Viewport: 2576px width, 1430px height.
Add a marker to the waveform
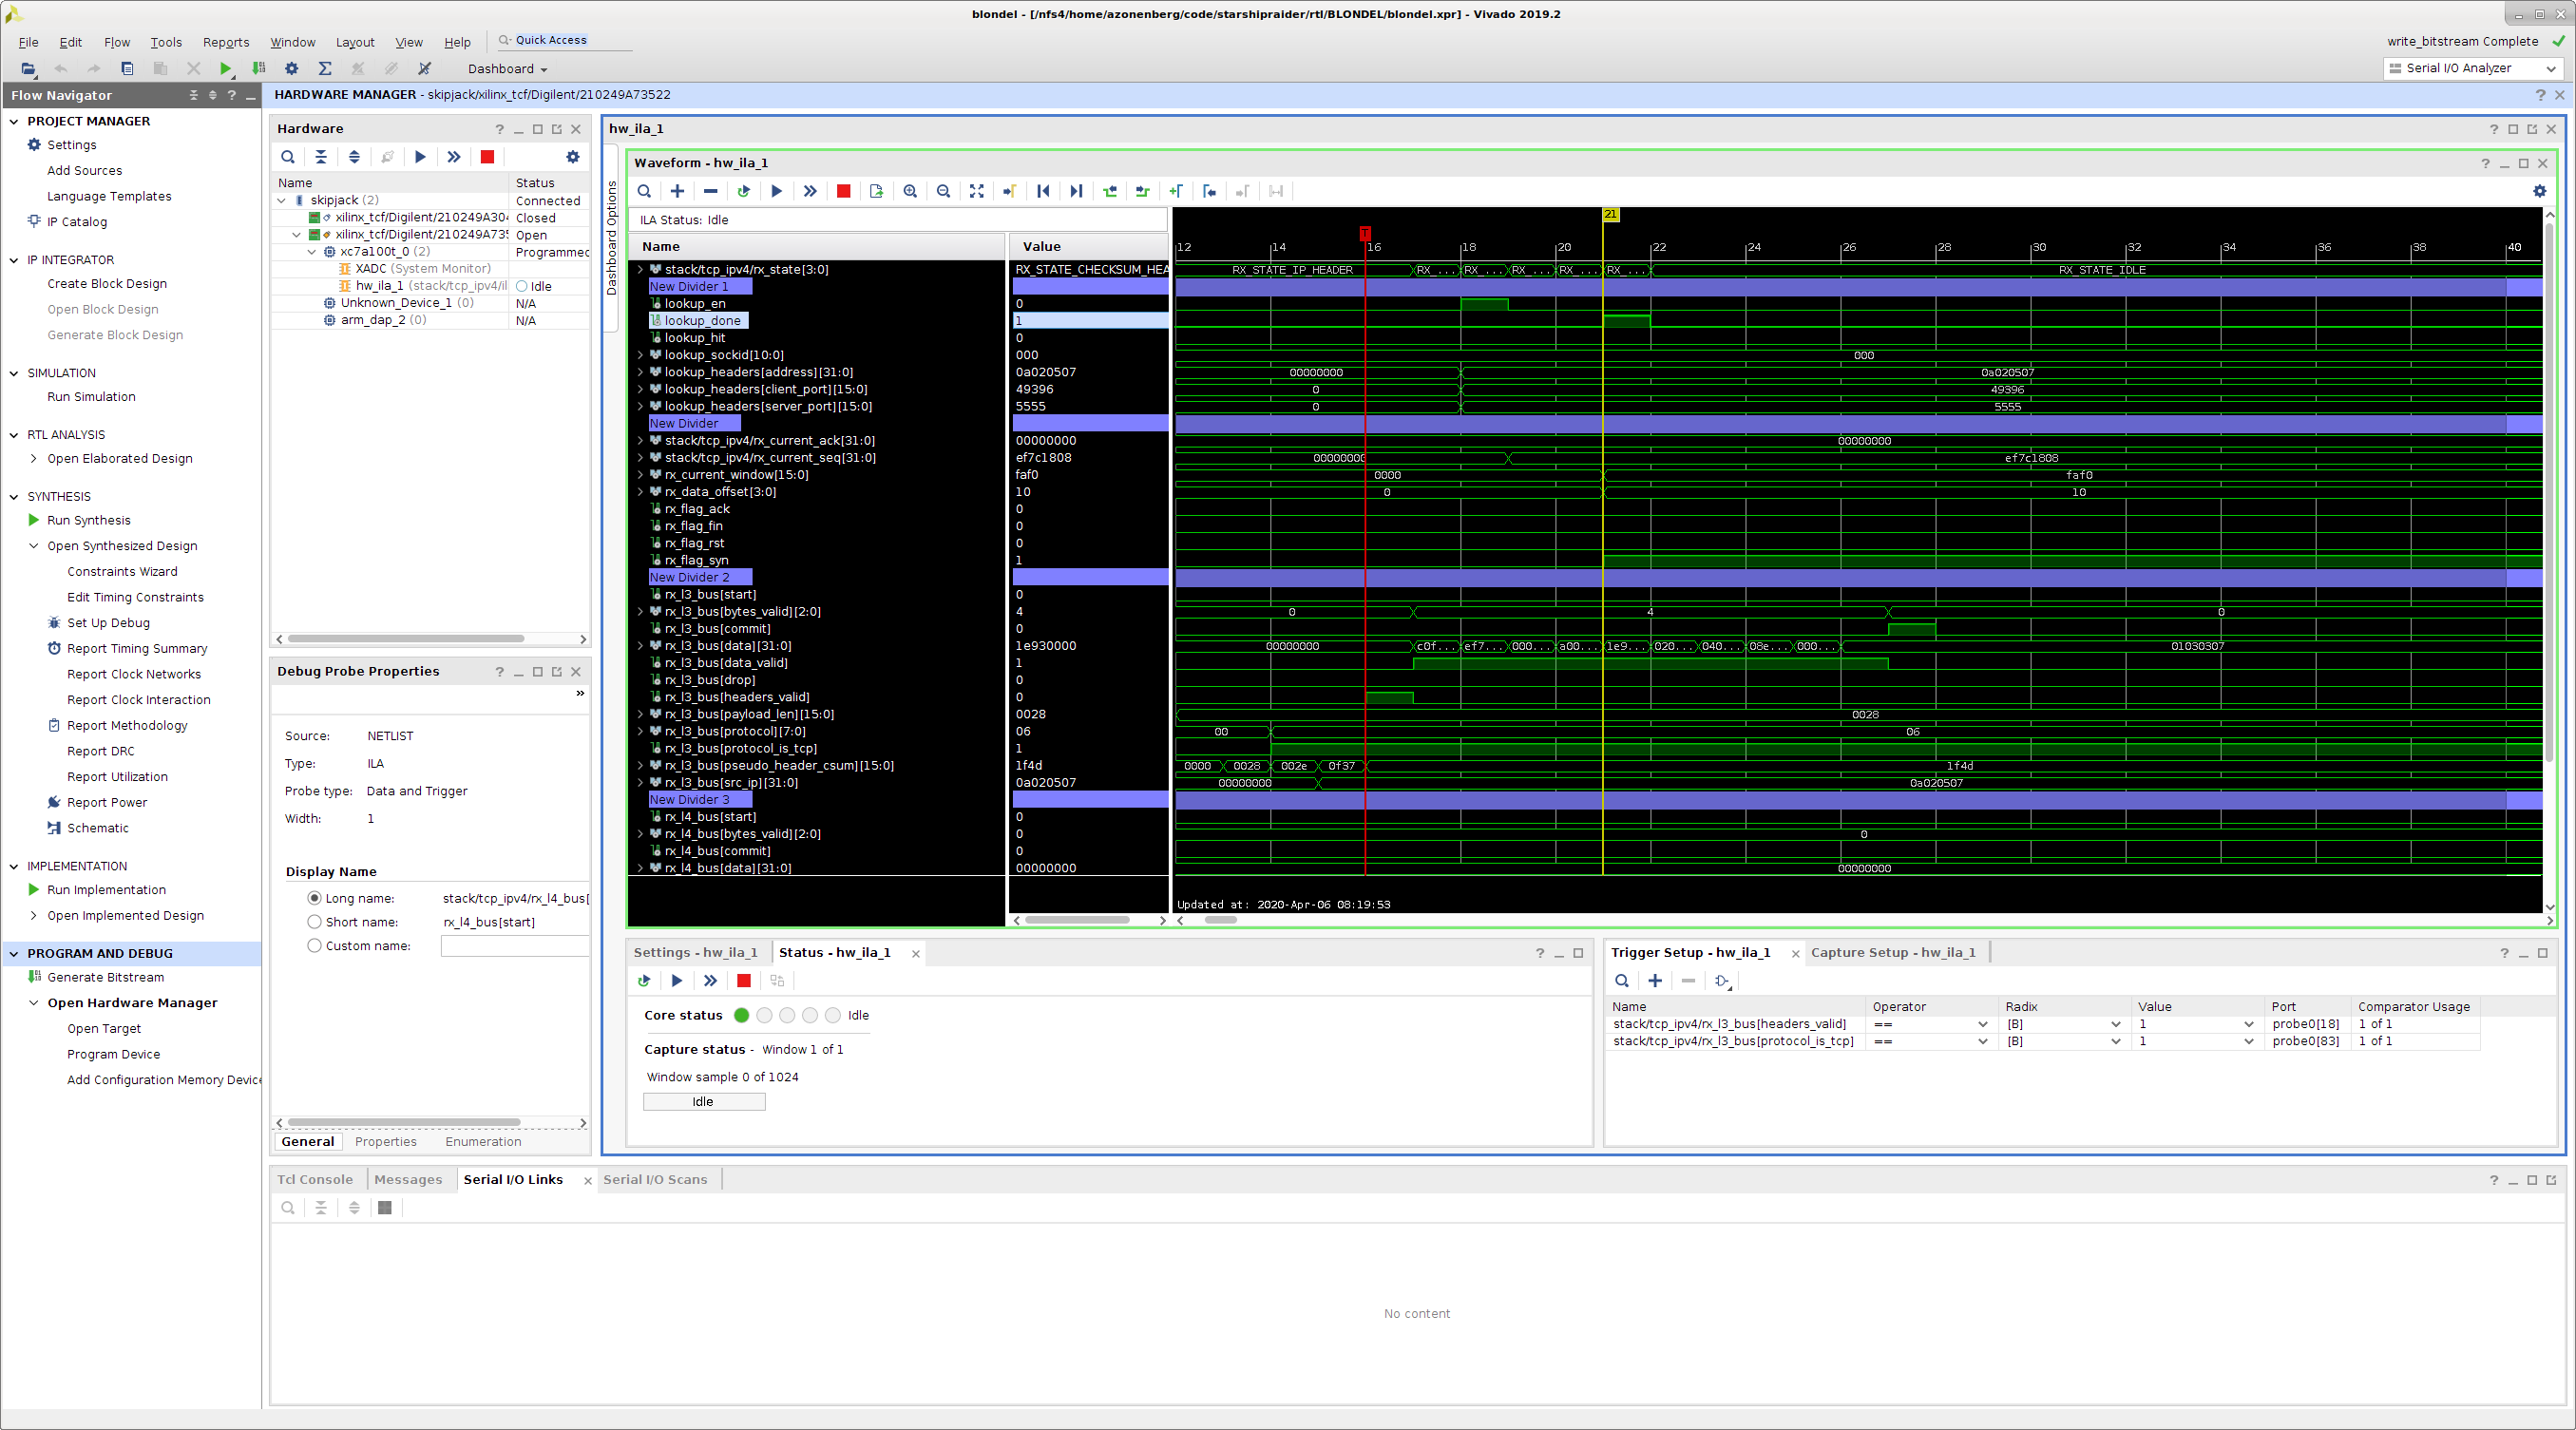[1176, 191]
